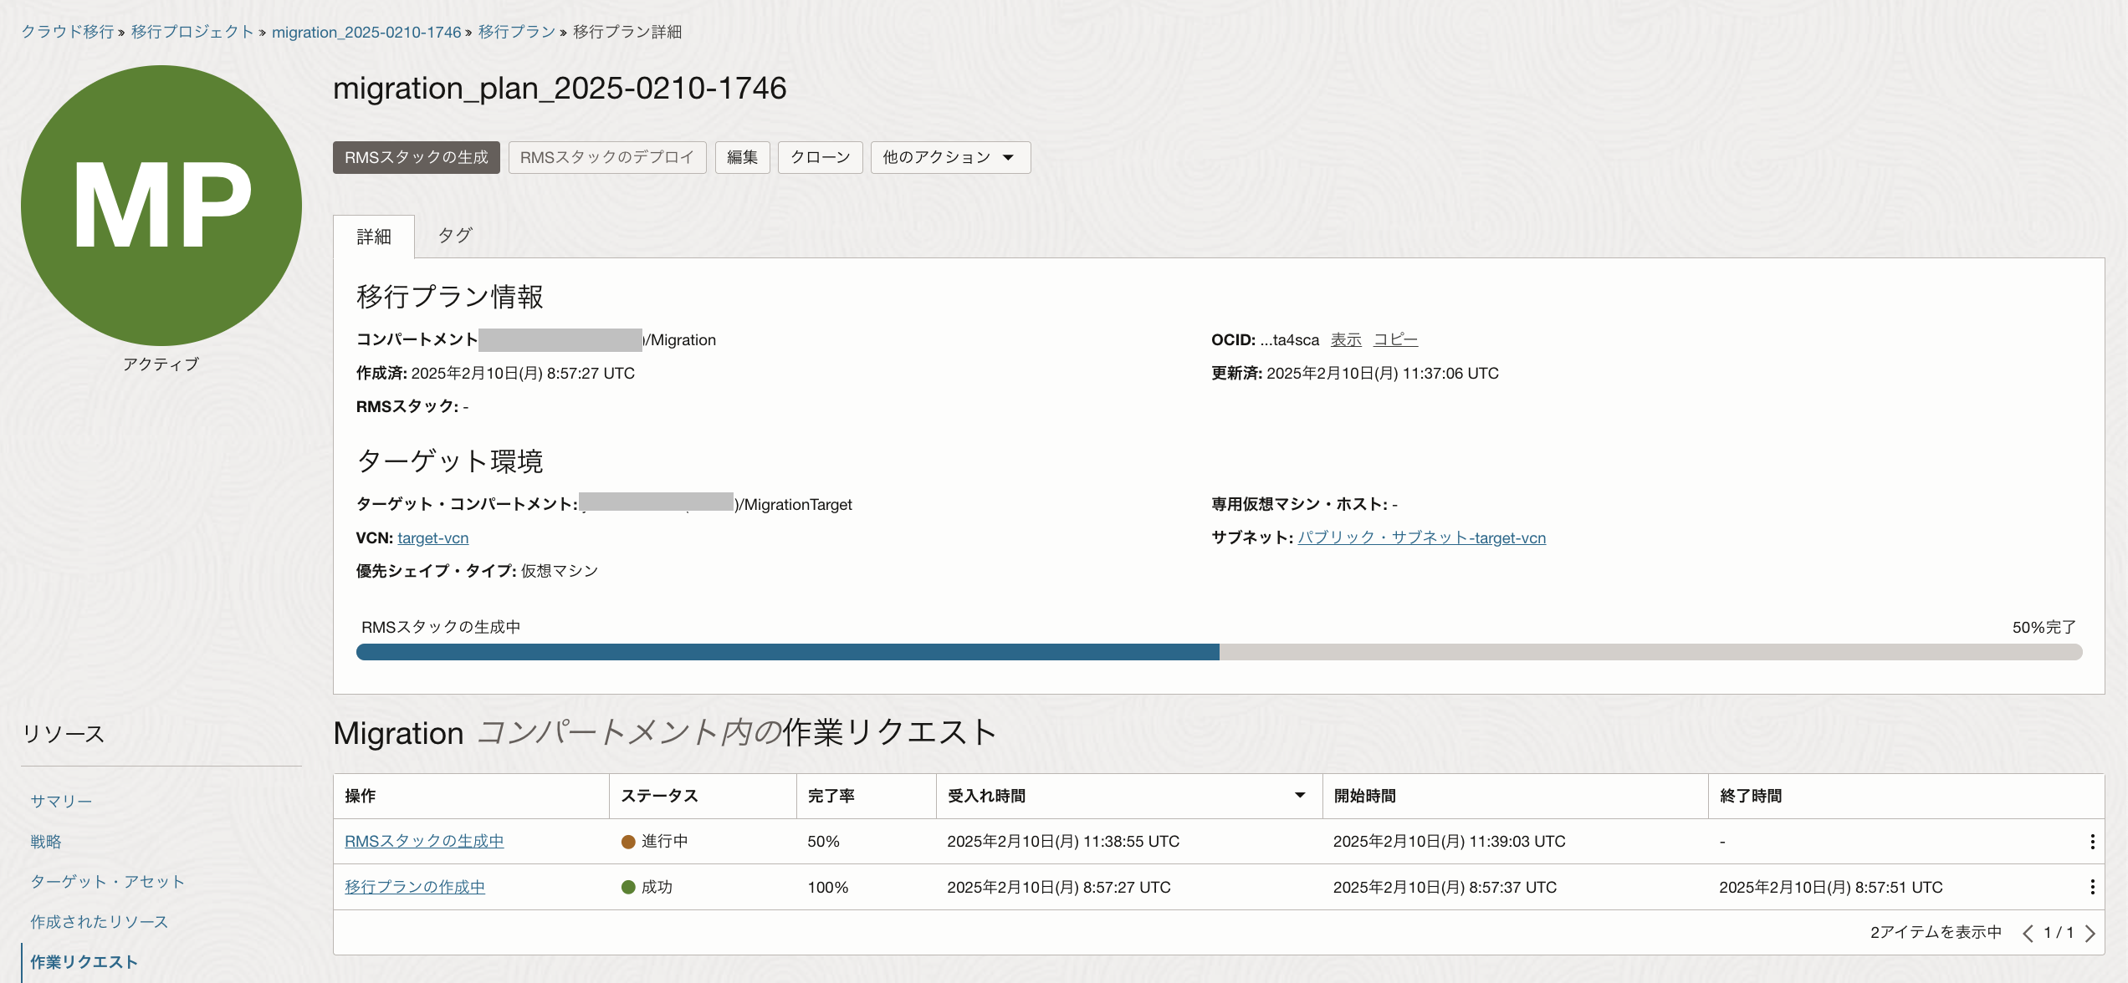
Task: Open the RMSスタックの生成中 work request
Action: point(424,841)
